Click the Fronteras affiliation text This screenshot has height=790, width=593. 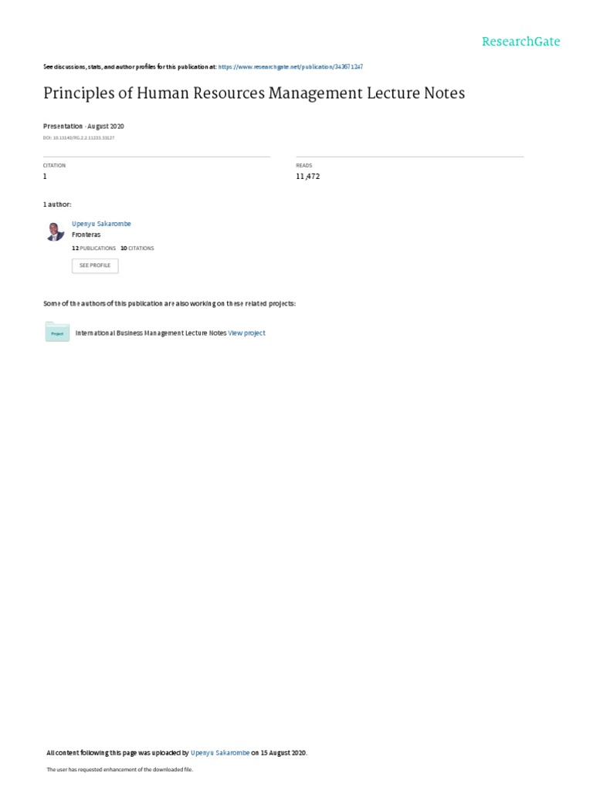pos(86,235)
